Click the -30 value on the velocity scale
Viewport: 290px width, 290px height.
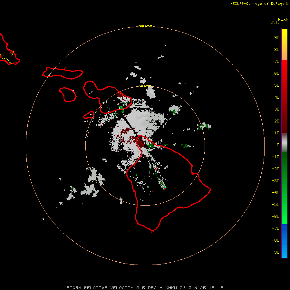pyautogui.click(x=275, y=181)
